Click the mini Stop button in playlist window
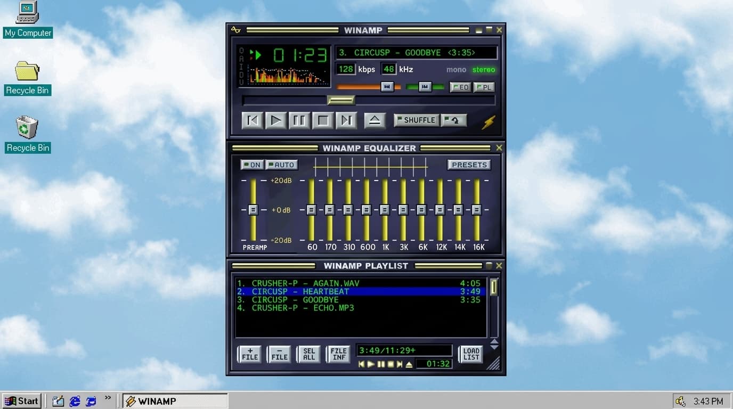Screen dimensions: 733x409 pos(390,364)
